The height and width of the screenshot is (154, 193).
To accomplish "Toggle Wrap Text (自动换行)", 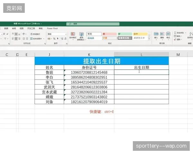I will coord(35,34).
